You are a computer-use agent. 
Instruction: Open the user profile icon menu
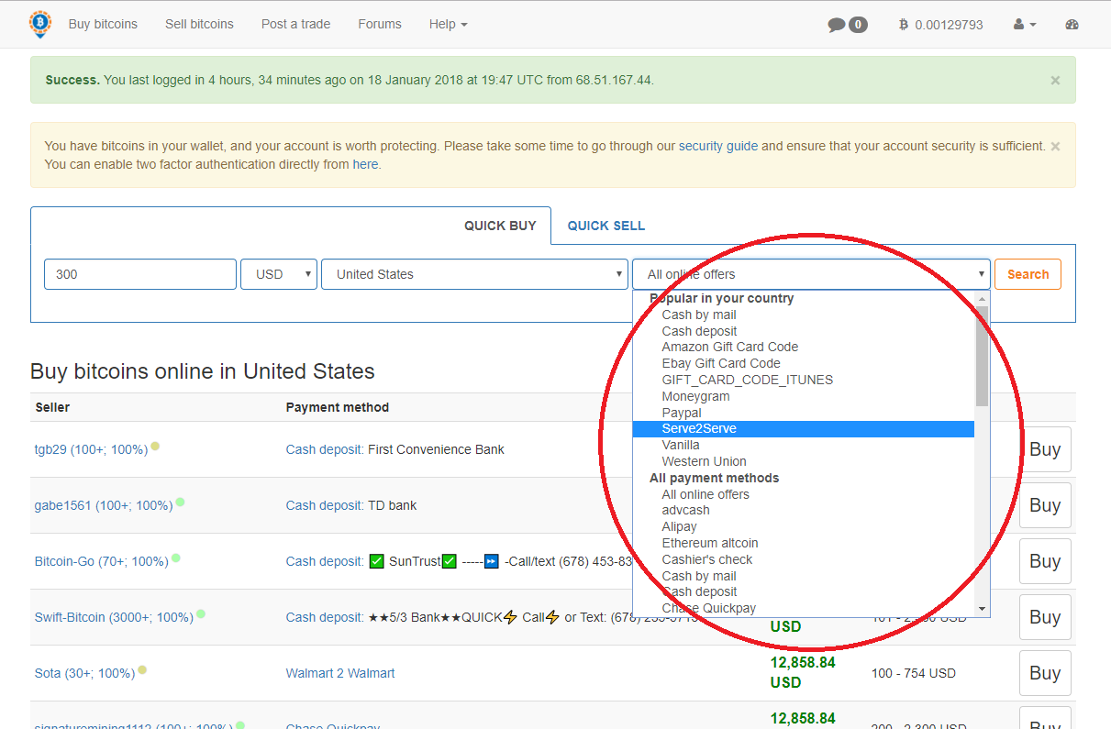coord(1025,25)
